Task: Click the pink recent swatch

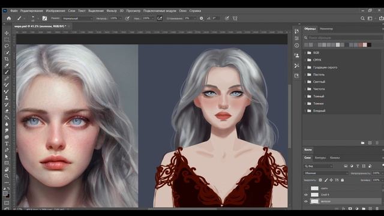Action: tap(365, 45)
